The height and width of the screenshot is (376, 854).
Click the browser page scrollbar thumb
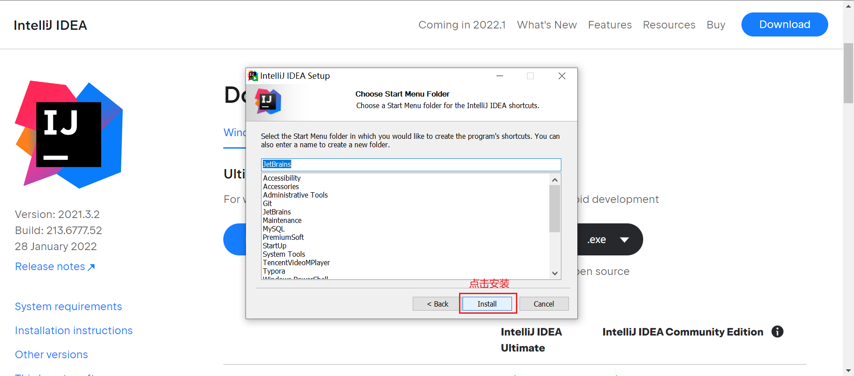[x=848, y=73]
